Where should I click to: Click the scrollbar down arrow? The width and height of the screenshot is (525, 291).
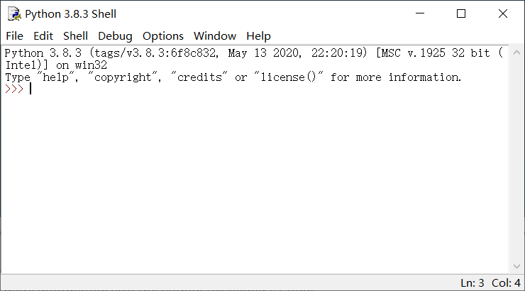tap(516, 267)
